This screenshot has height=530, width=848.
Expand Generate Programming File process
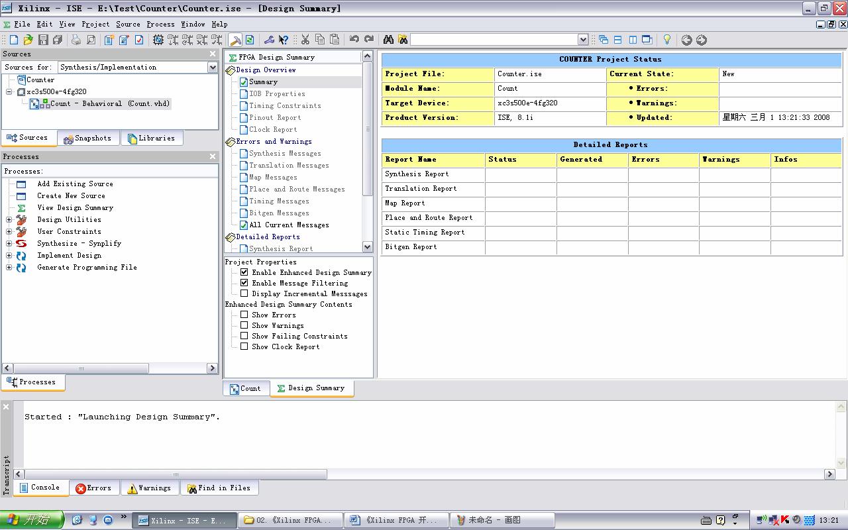[9, 267]
